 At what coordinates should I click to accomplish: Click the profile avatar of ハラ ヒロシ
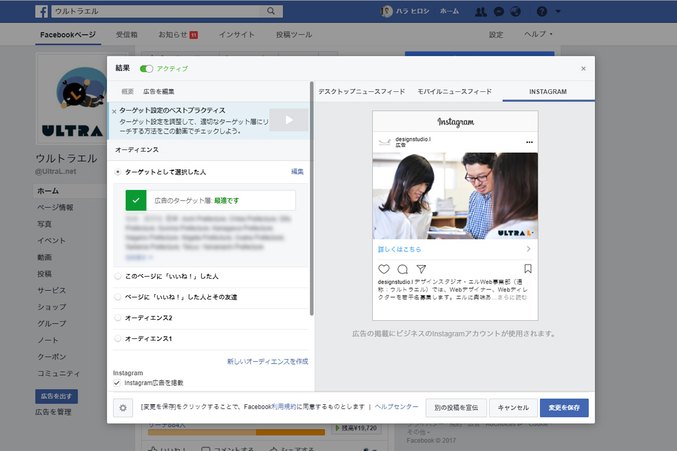tap(386, 11)
